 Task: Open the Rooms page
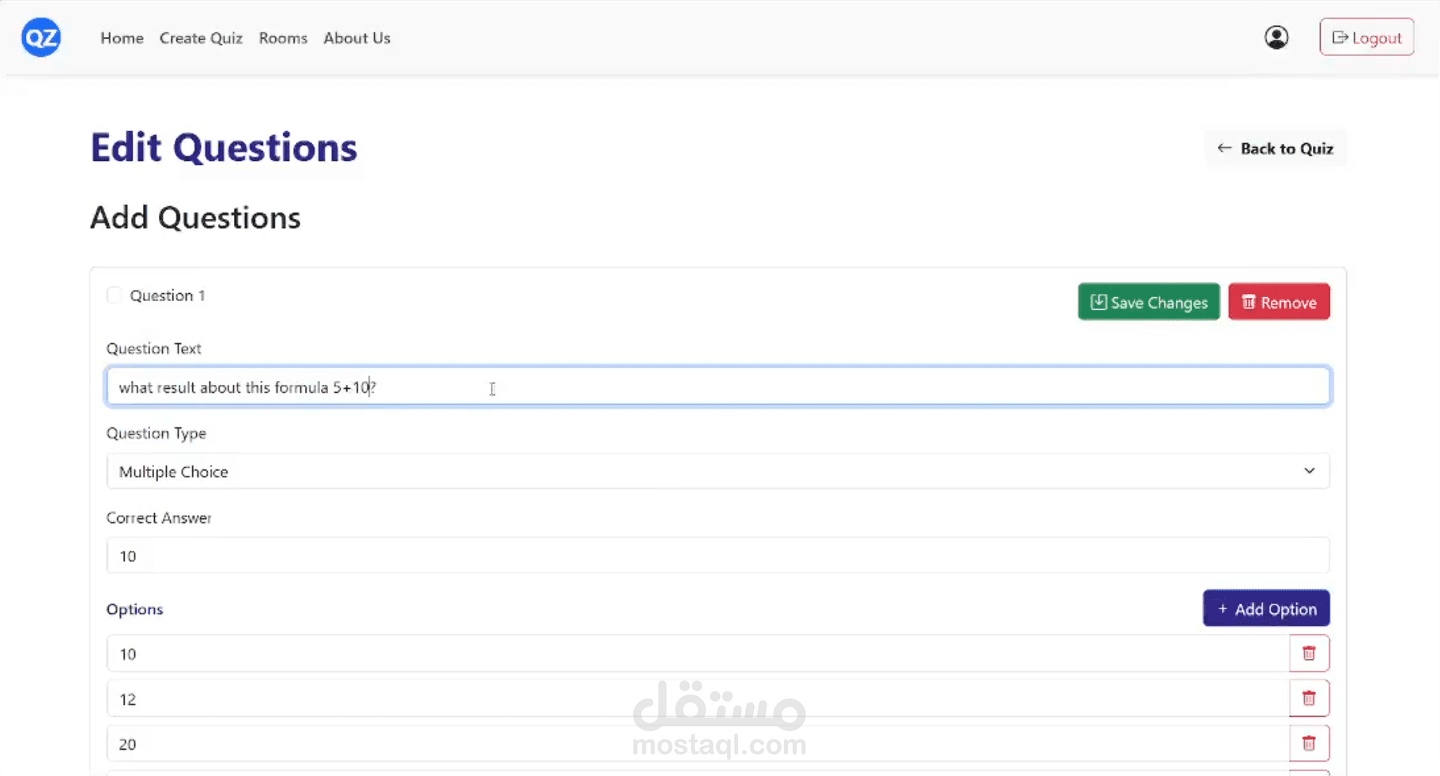coord(283,38)
